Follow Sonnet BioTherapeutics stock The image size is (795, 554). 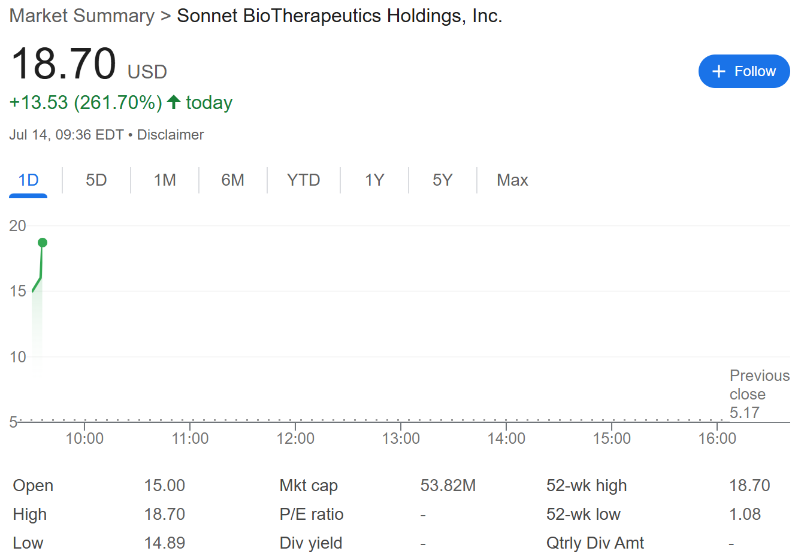pyautogui.click(x=744, y=71)
